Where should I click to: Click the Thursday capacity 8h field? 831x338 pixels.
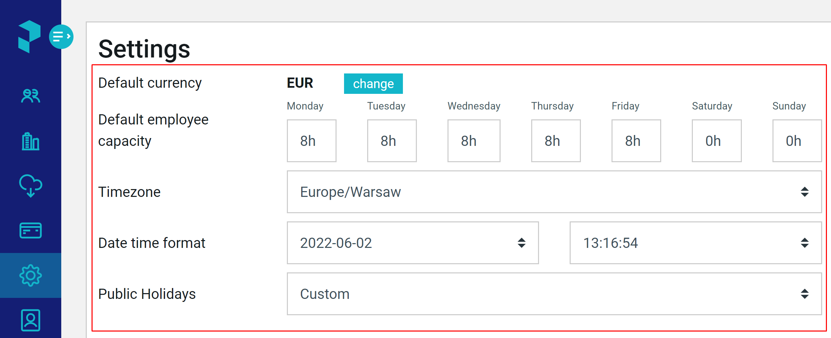556,141
